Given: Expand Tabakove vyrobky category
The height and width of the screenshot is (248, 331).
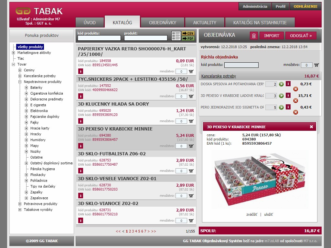Looking at the screenshot, I should tap(20, 210).
